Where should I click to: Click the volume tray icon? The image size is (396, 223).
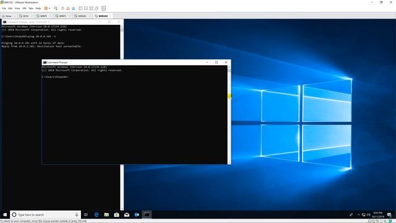coord(369,215)
